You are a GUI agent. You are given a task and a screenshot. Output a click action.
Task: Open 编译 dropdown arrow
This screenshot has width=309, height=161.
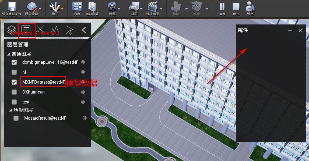207,9
